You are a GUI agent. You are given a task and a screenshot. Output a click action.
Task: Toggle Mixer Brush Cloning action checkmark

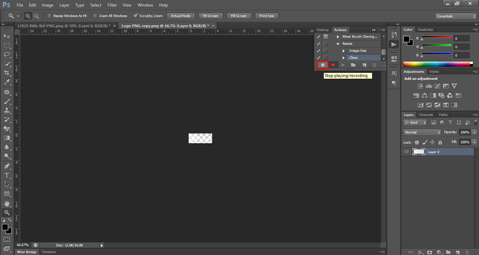319,37
